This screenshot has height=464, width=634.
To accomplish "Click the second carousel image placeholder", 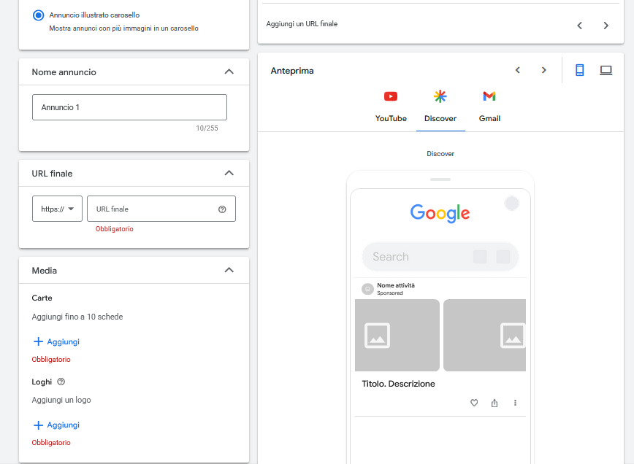I will (x=484, y=335).
